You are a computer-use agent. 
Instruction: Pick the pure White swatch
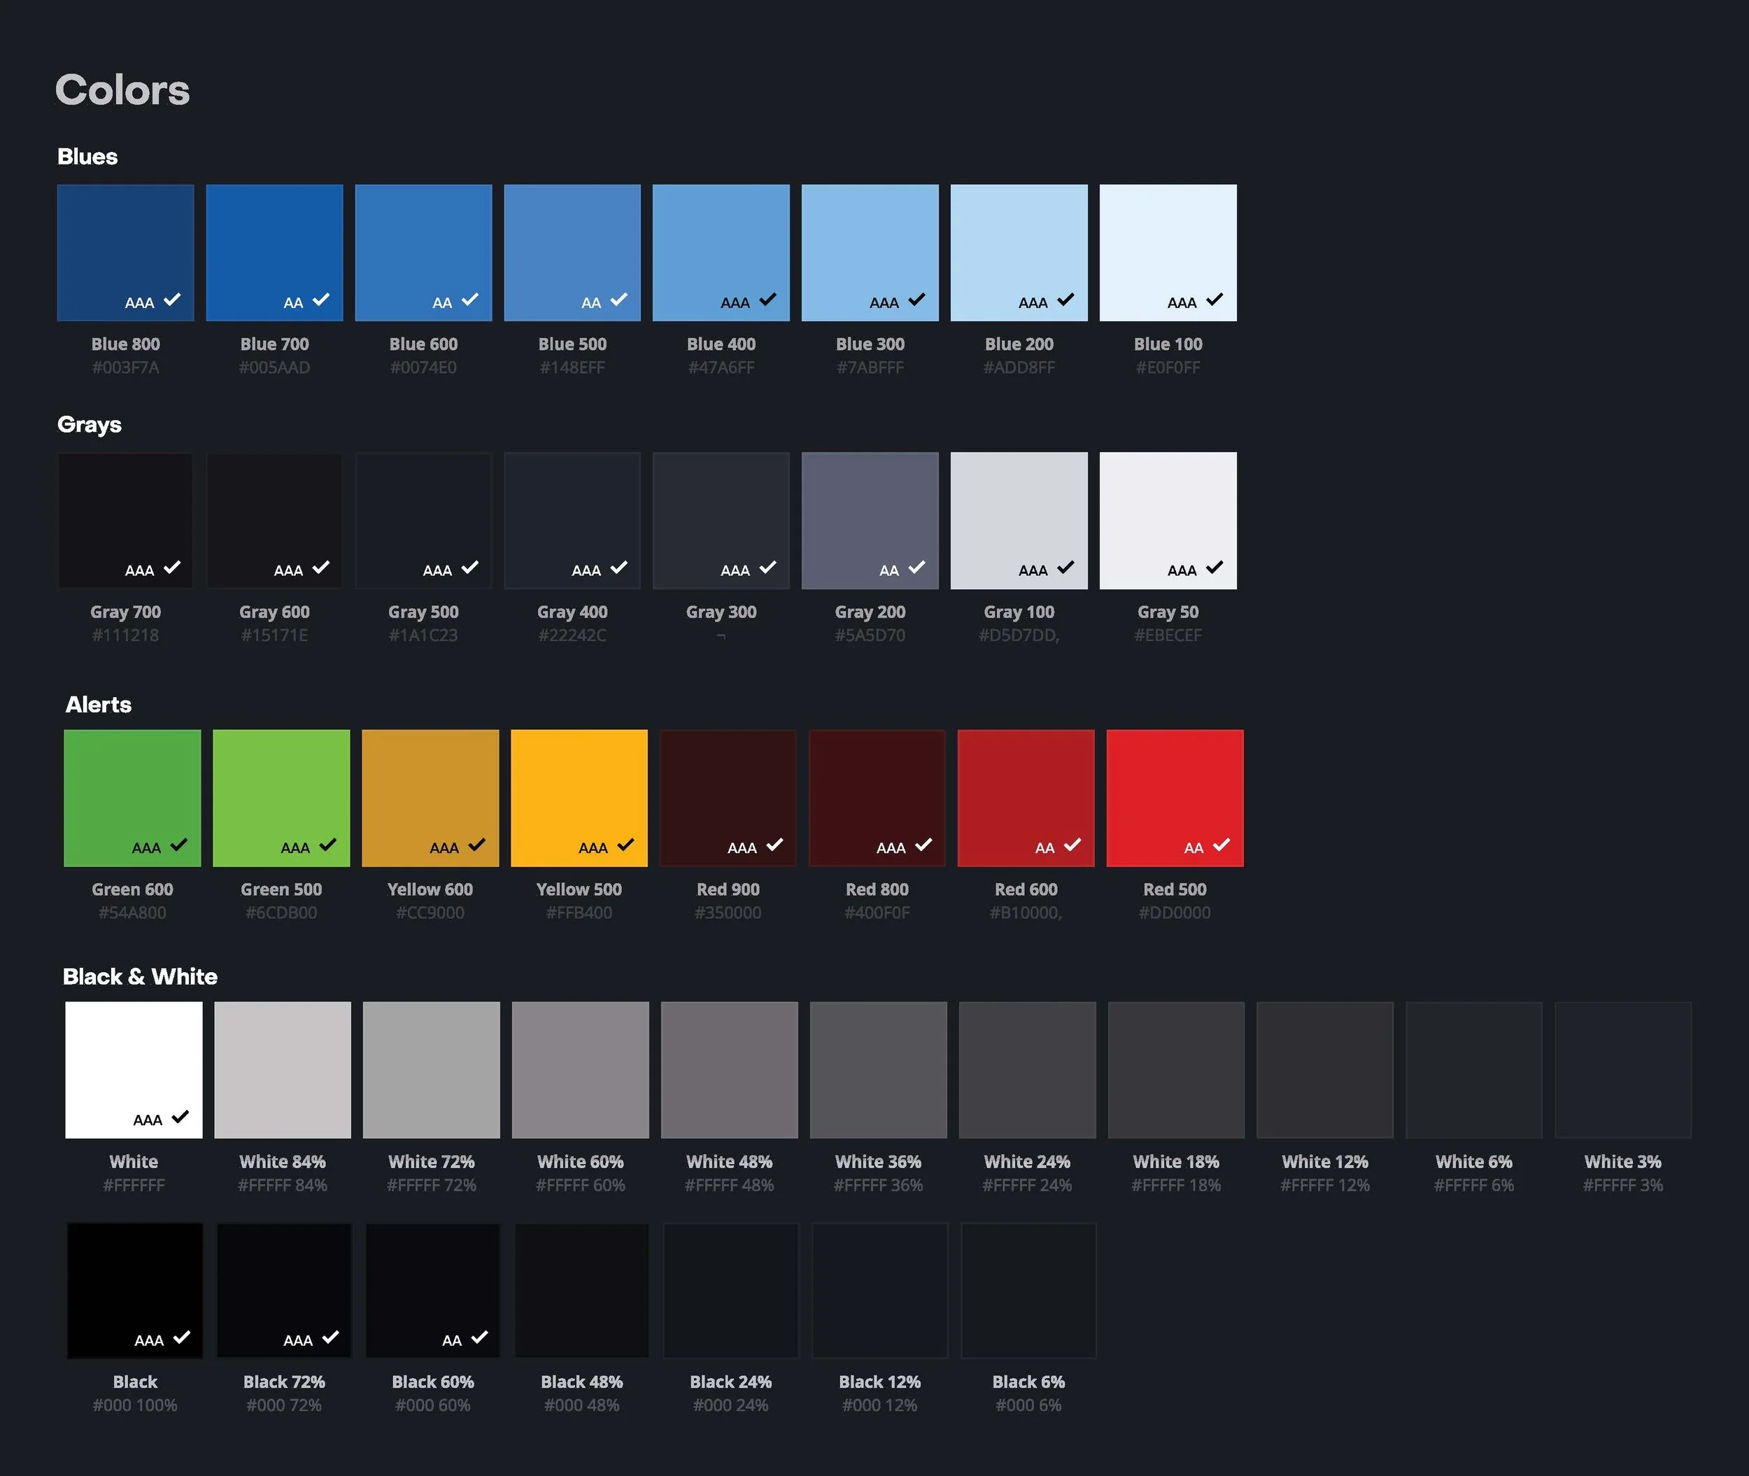click(134, 1069)
